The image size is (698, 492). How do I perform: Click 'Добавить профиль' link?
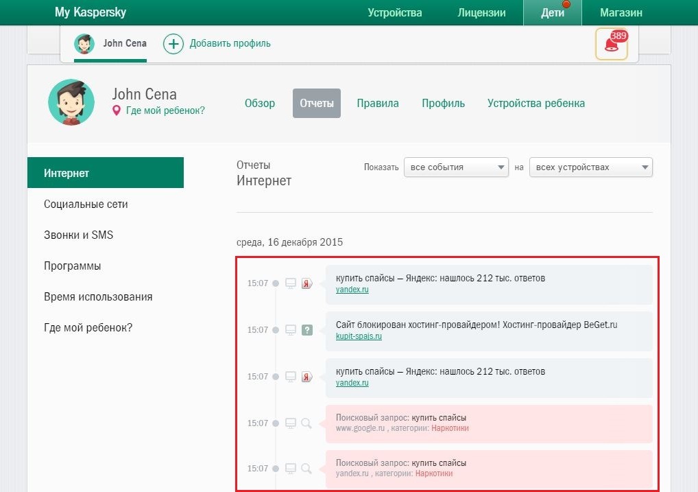click(x=230, y=44)
